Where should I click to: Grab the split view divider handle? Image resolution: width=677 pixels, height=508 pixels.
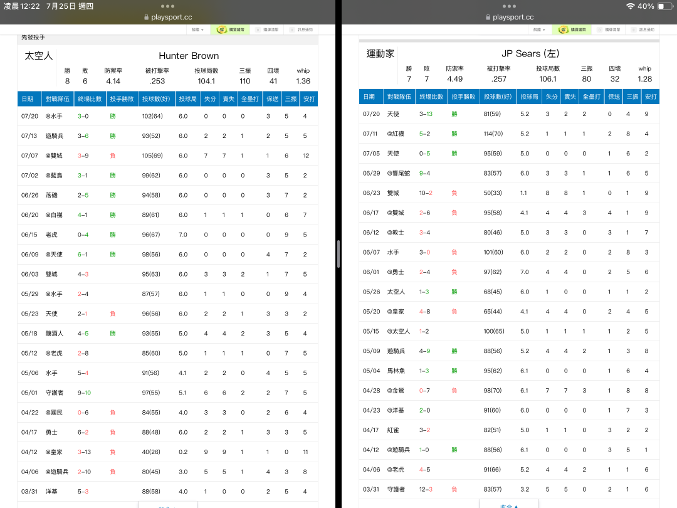pos(338,254)
